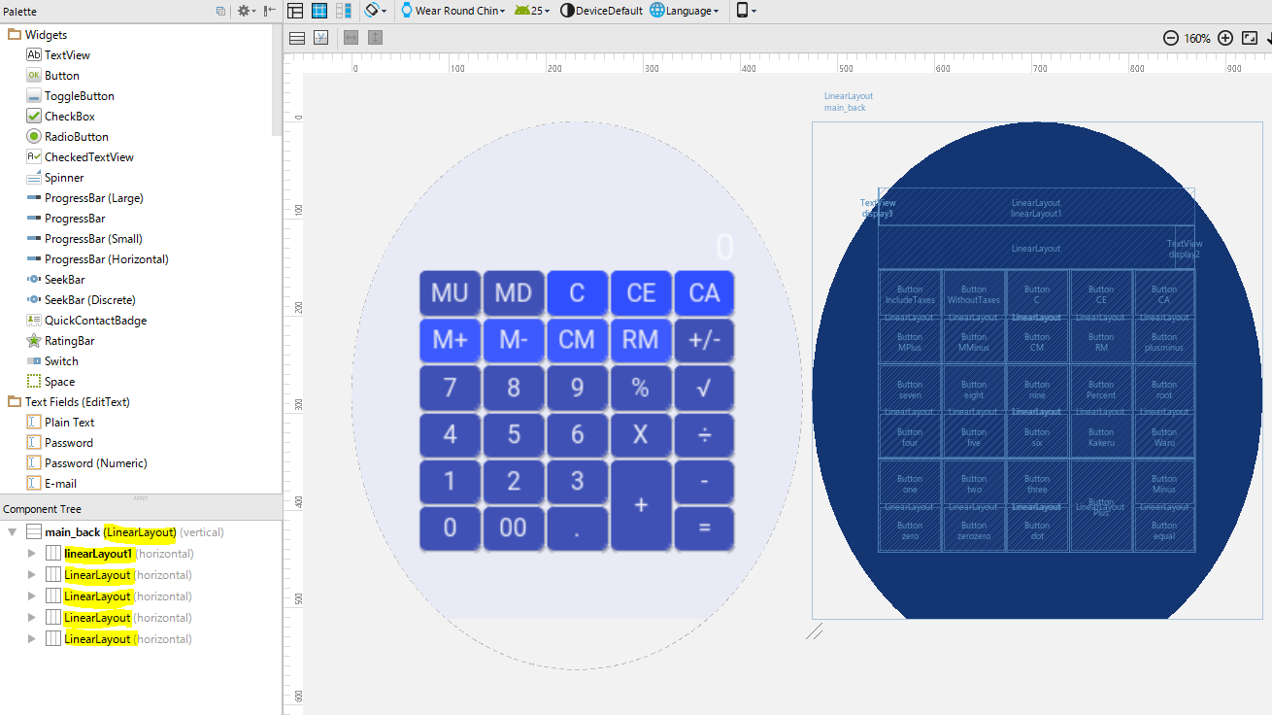This screenshot has width=1272, height=715.
Task: Zoom out the layout preview
Action: tap(1171, 38)
